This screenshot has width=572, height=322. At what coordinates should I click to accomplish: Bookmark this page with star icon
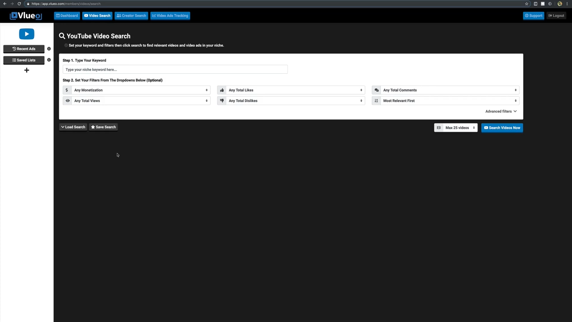[x=526, y=4]
